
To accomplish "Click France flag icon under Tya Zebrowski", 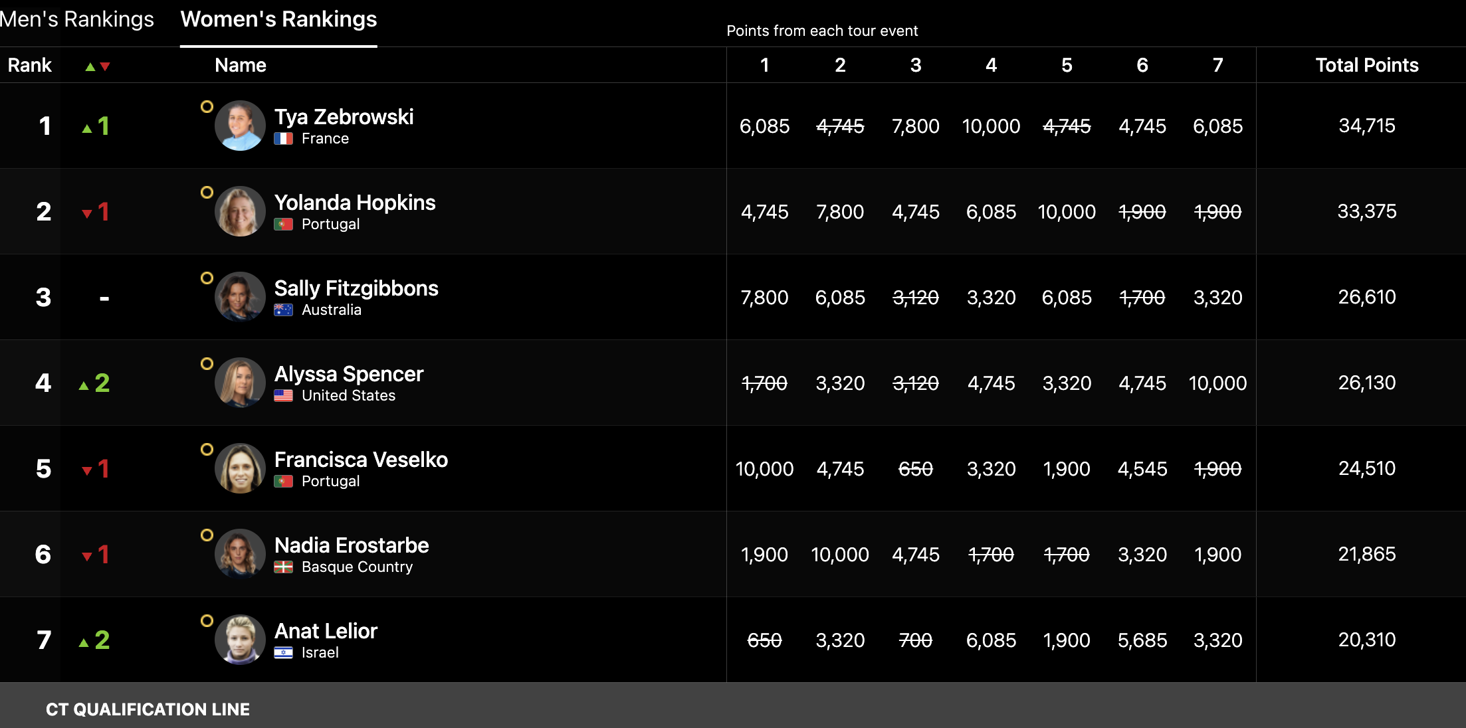I will 284,139.
